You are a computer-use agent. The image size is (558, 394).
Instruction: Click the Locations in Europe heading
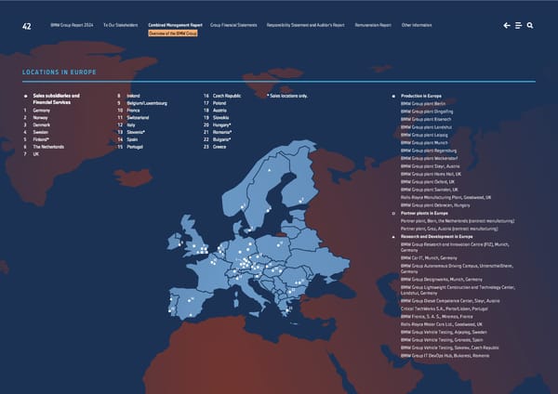tap(61, 72)
